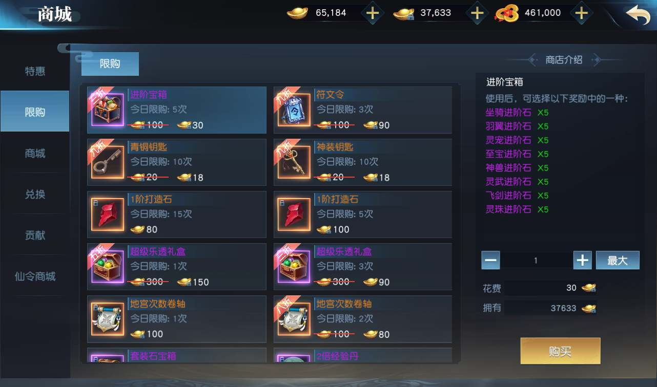The image size is (657, 387).
Task: Click the 购买 buy button
Action: pos(560,351)
